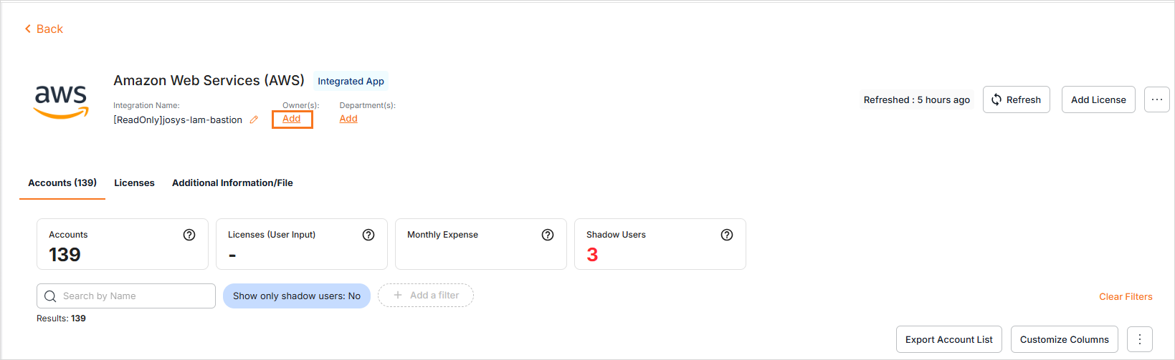
Task: Click the '[ReadOnly]josys-lam-bastion' integration name
Action: click(178, 120)
